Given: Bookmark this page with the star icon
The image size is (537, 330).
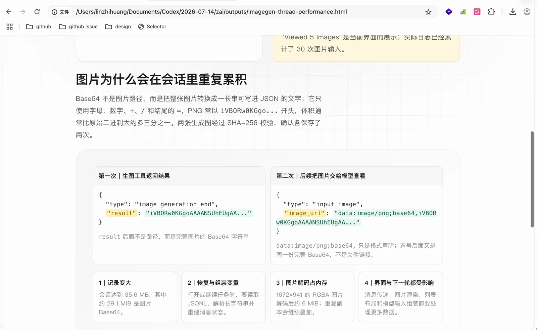Looking at the screenshot, I should [428, 12].
